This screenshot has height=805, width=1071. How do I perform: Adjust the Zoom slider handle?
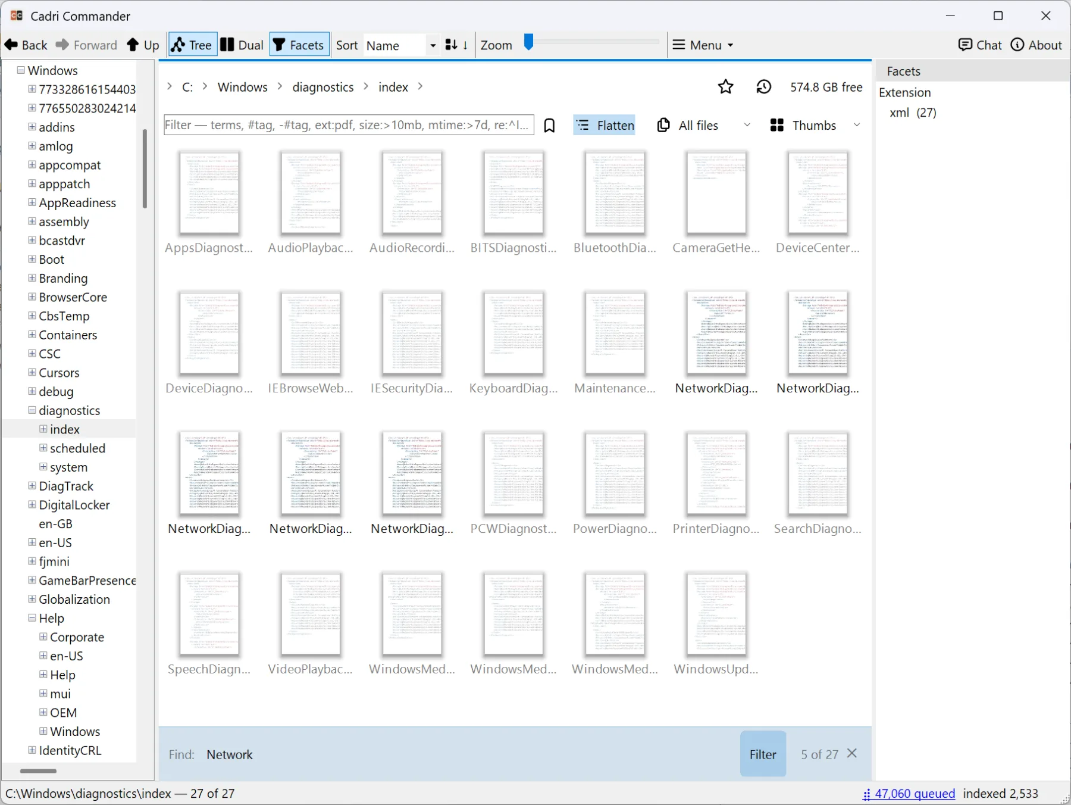528,42
